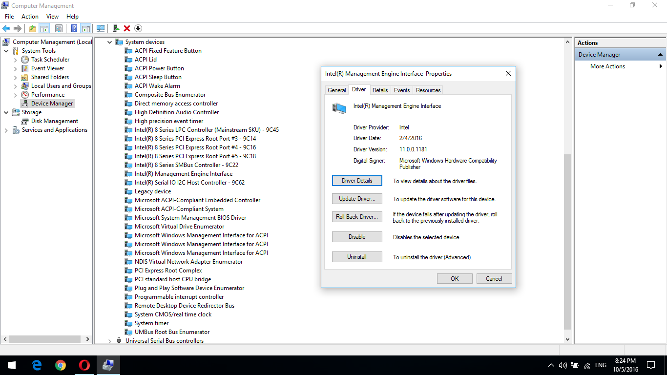This screenshot has height=375, width=667.
Task: Click the Computer Management taskbar icon
Action: click(x=108, y=365)
